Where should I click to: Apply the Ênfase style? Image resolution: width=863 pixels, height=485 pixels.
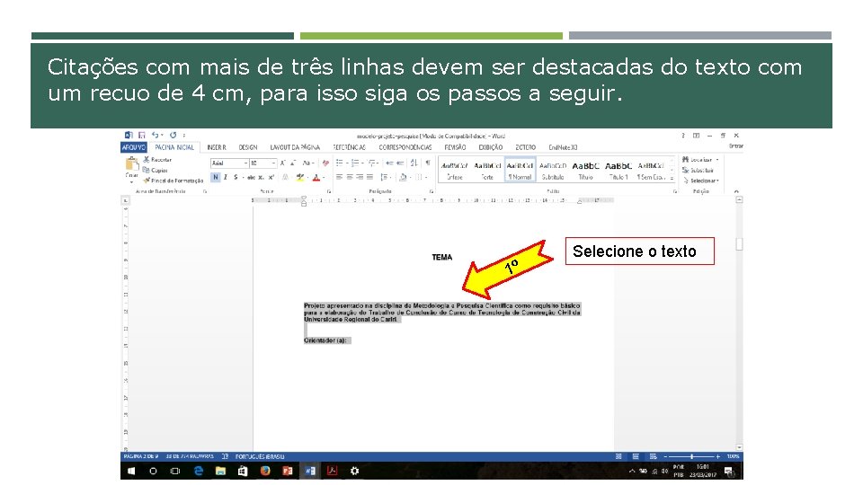tap(455, 171)
